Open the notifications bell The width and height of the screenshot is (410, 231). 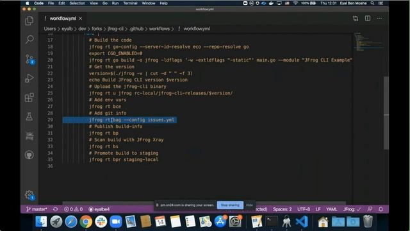[381, 209]
